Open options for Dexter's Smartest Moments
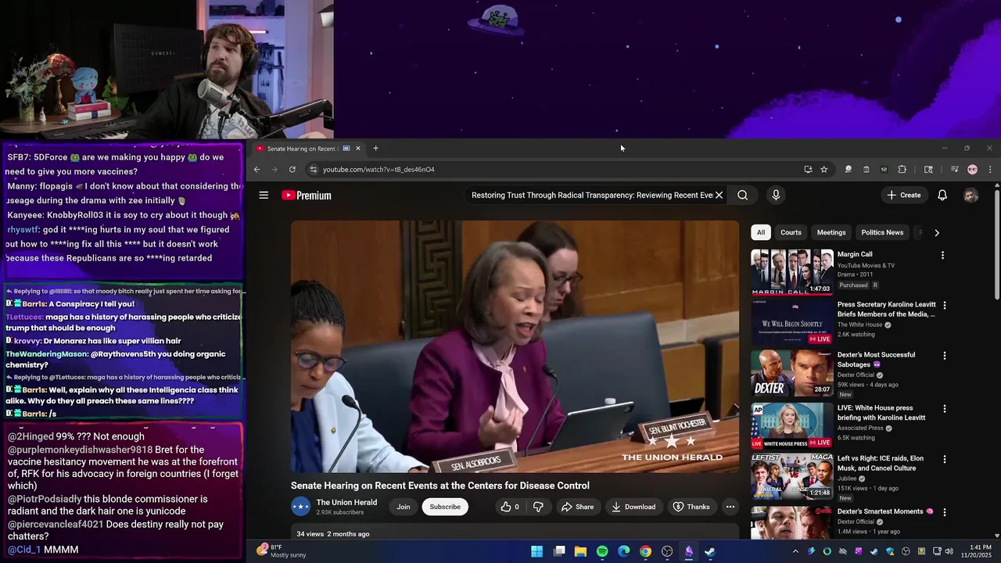 tap(944, 512)
